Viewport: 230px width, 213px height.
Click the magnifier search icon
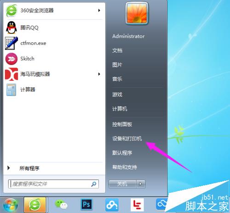[x=94, y=184]
